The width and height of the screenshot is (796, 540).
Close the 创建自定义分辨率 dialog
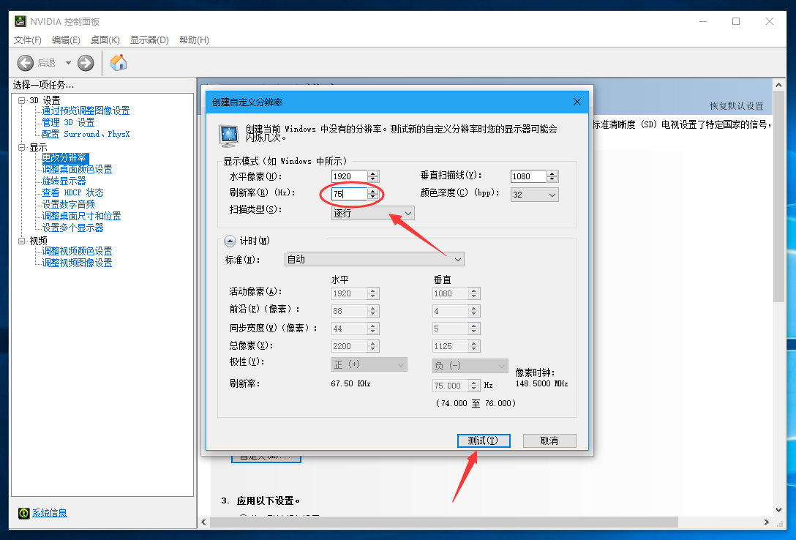(x=577, y=102)
